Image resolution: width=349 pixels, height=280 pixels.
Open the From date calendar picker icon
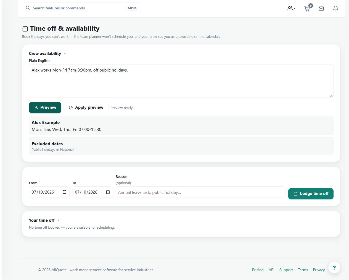click(x=65, y=192)
